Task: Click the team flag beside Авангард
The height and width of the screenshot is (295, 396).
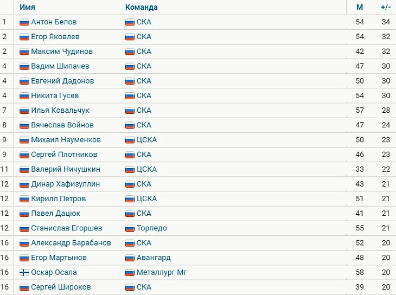Action: click(x=130, y=258)
